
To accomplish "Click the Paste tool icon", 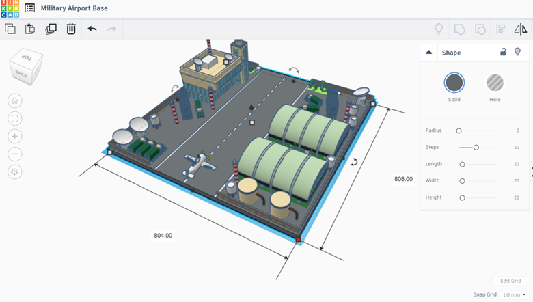I will [30, 29].
